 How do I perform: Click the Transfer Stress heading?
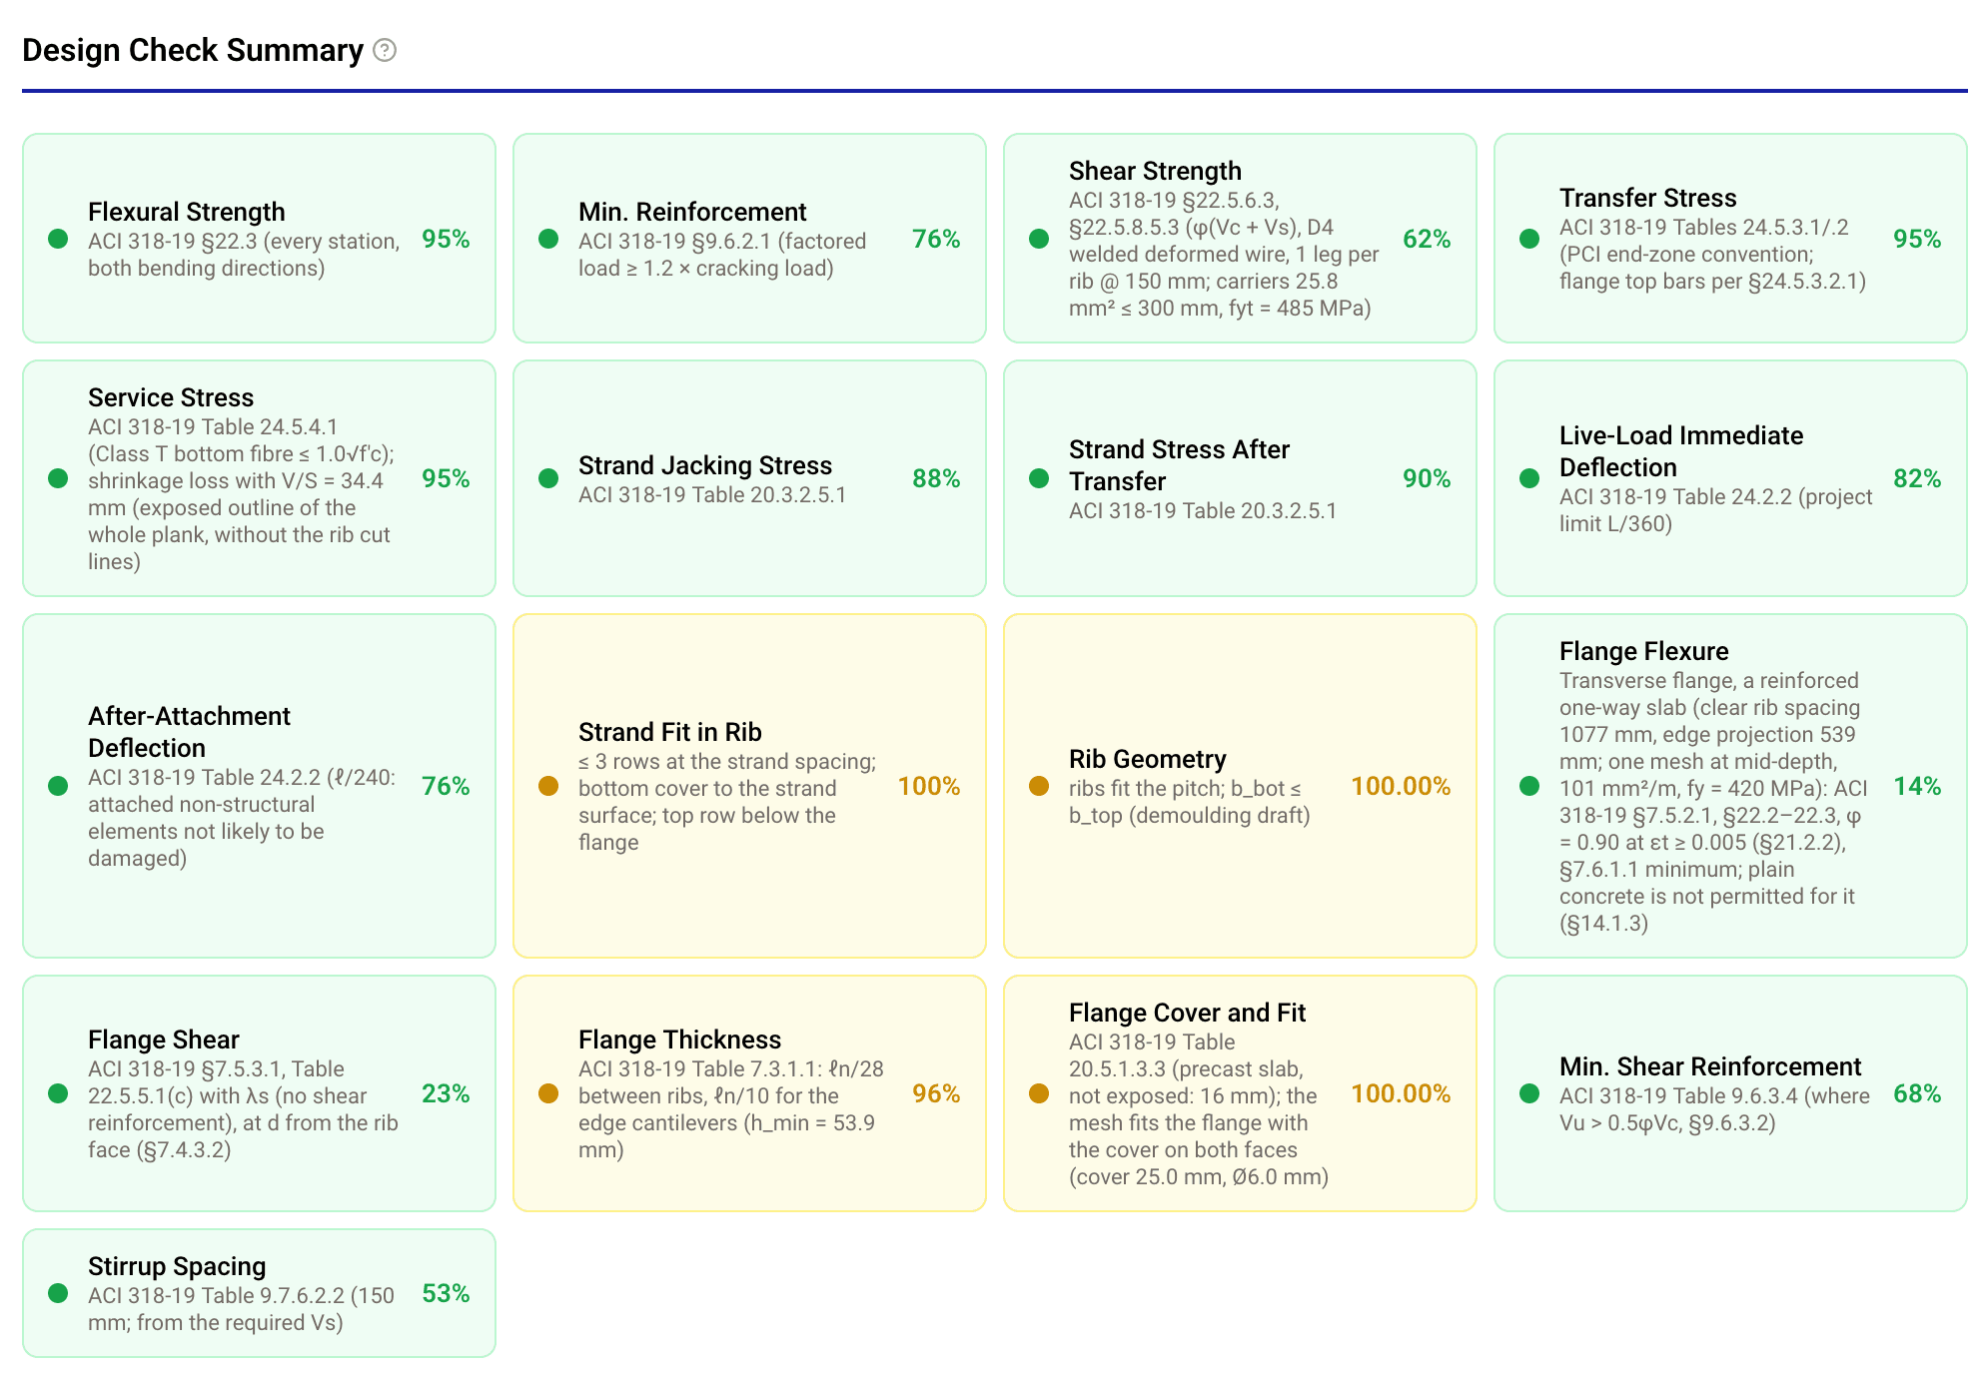tap(1647, 198)
